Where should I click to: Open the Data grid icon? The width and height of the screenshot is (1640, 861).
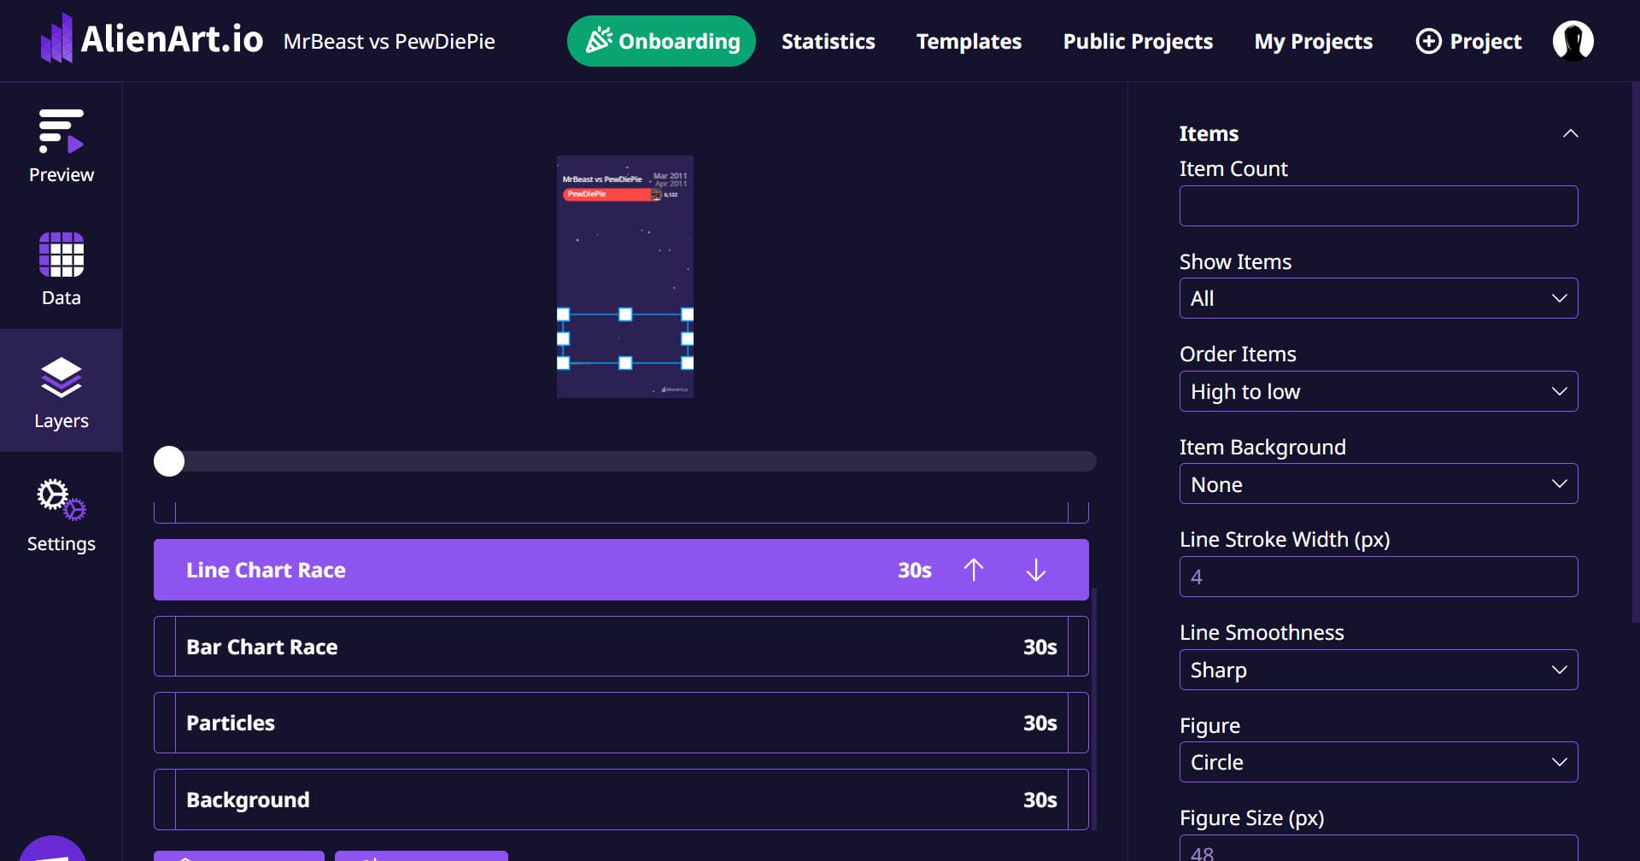61,255
